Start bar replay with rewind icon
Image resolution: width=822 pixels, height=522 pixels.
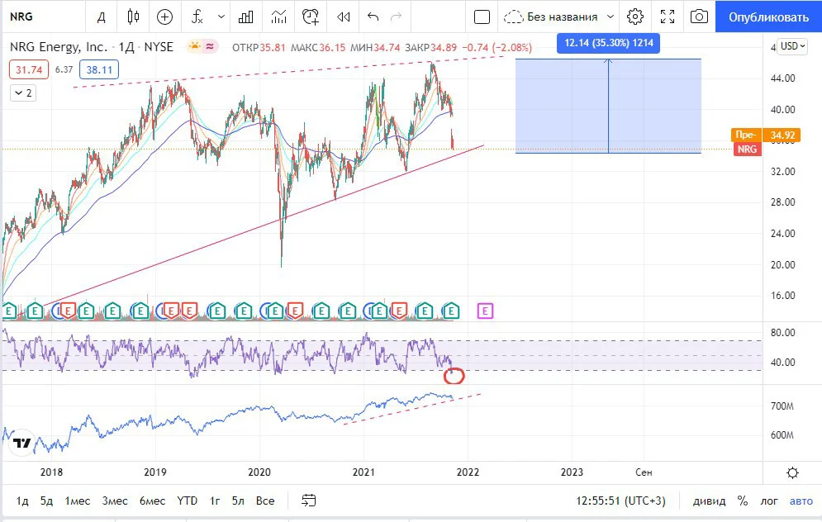(344, 17)
